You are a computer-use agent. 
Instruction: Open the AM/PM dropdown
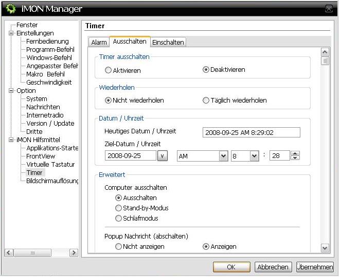point(223,156)
